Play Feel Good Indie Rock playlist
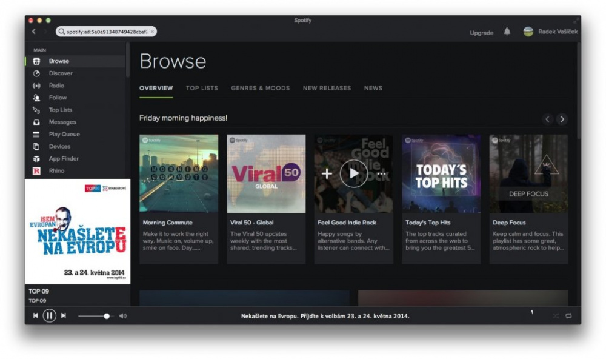This screenshot has width=606, height=359. 354,173
